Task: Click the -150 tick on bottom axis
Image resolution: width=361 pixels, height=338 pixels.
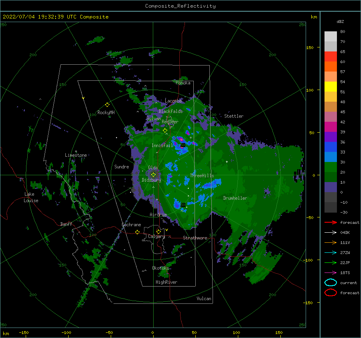Action: (x=24, y=332)
